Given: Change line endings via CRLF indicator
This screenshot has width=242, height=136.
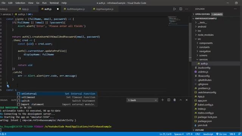Looking at the screenshot, I should pos(198,134).
